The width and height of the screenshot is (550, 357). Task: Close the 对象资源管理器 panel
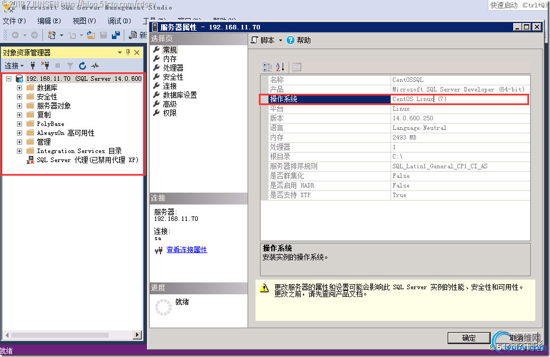click(137, 53)
